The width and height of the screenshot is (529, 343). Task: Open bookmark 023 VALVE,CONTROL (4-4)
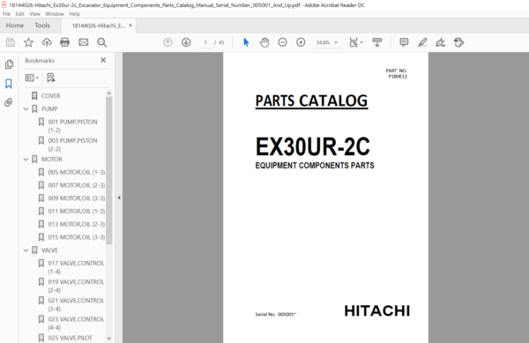click(x=76, y=323)
